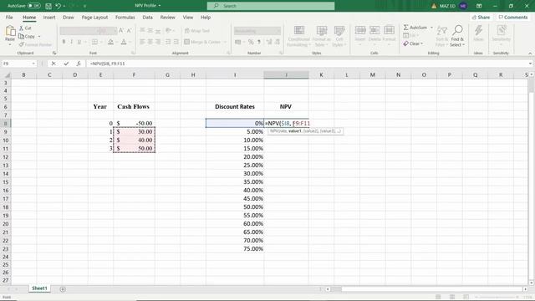Apply Comma Style format
The height and width of the screenshot is (301, 535).
click(x=259, y=42)
